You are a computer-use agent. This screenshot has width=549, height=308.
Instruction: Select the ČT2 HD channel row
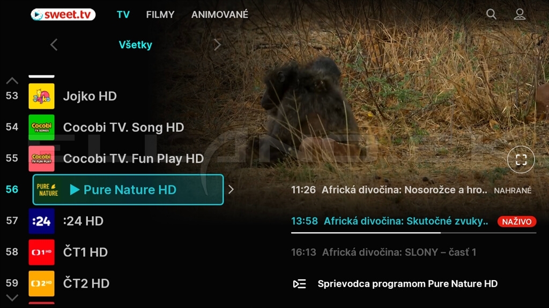click(112, 283)
